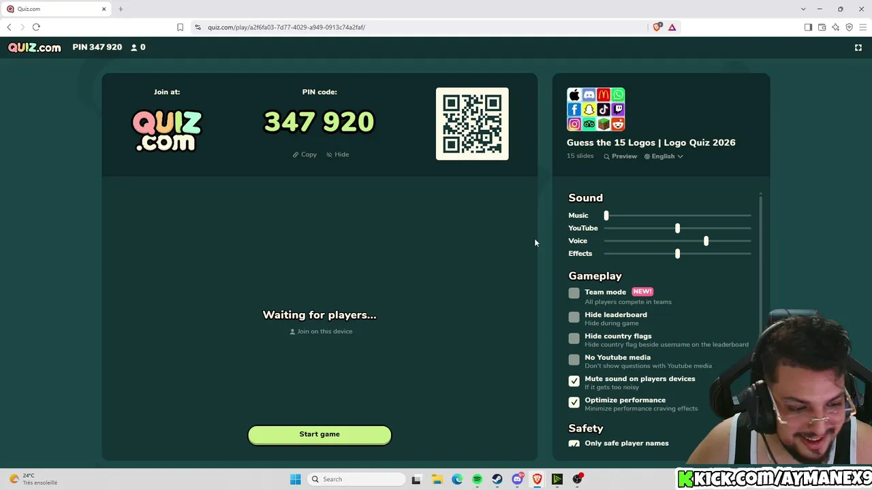Check the Hide leaderboard option
The height and width of the screenshot is (490, 872).
point(574,317)
